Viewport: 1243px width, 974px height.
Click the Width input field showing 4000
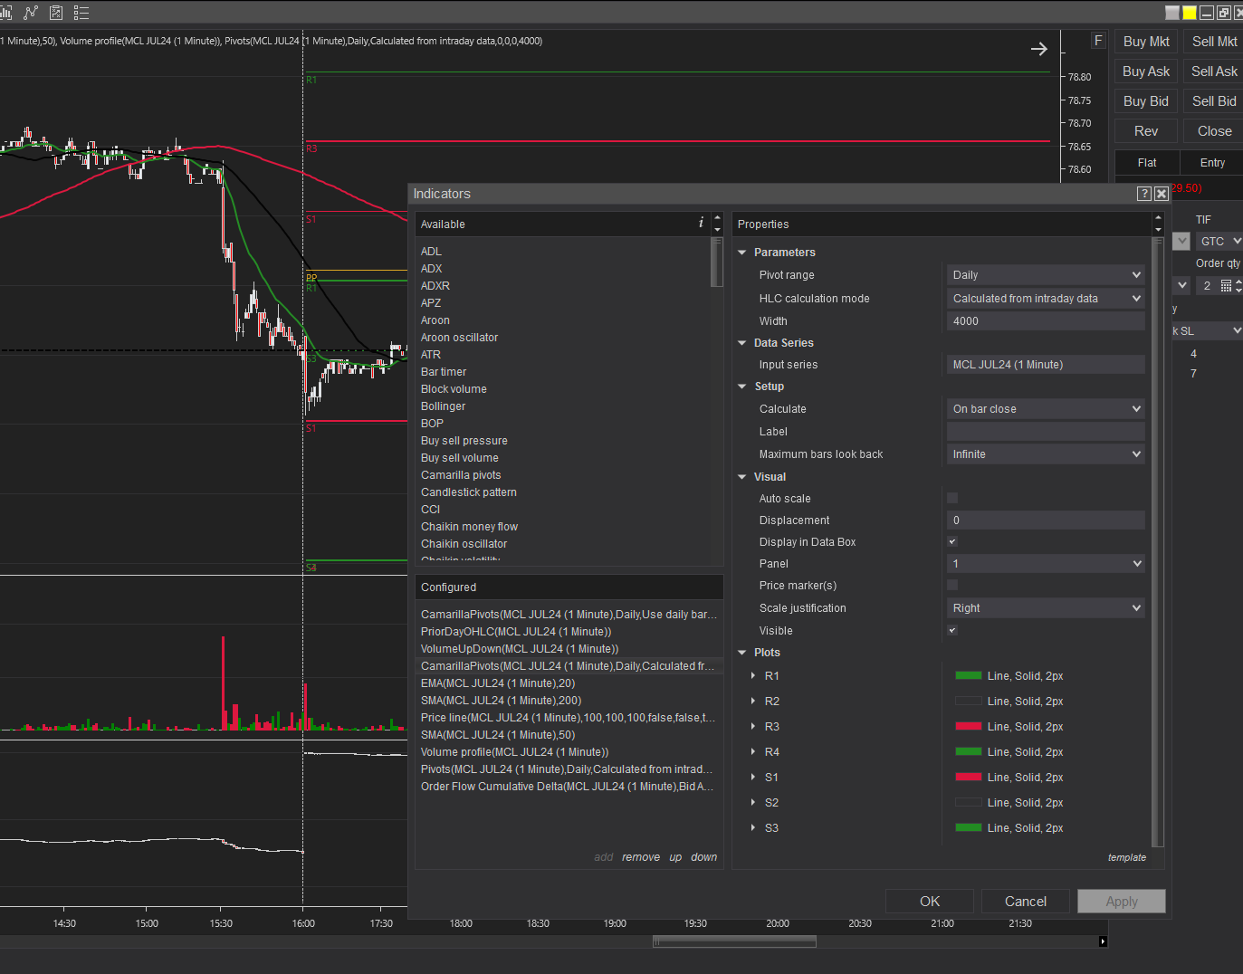pyautogui.click(x=1046, y=321)
